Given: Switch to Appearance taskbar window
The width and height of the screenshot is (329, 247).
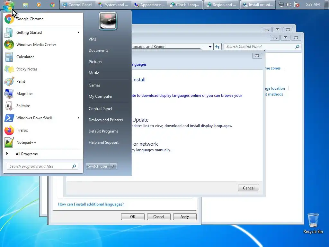Looking at the screenshot, I should [149, 5].
